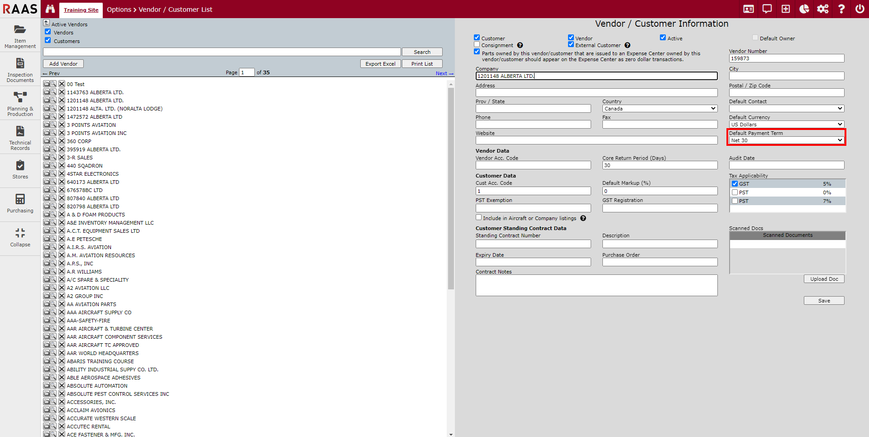Open the settings gears icon
869x437 pixels.
[822, 9]
